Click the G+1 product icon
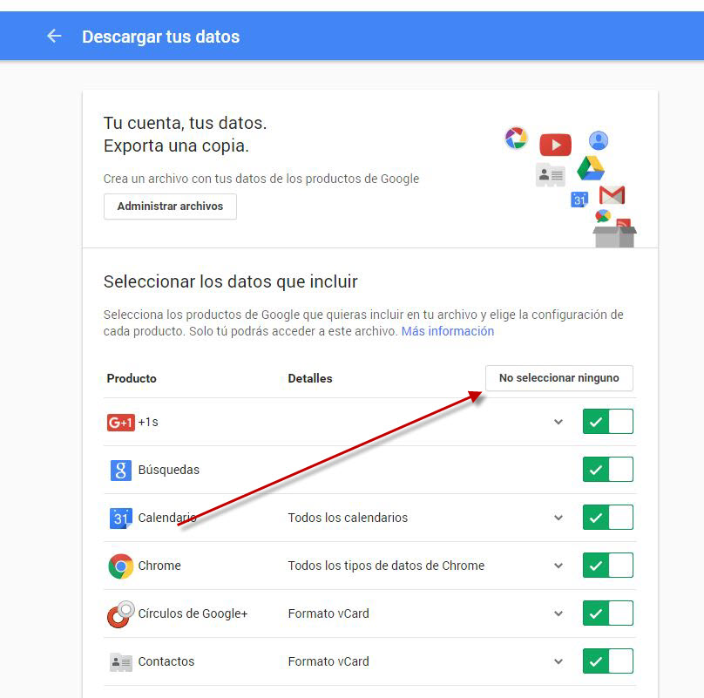 [121, 423]
